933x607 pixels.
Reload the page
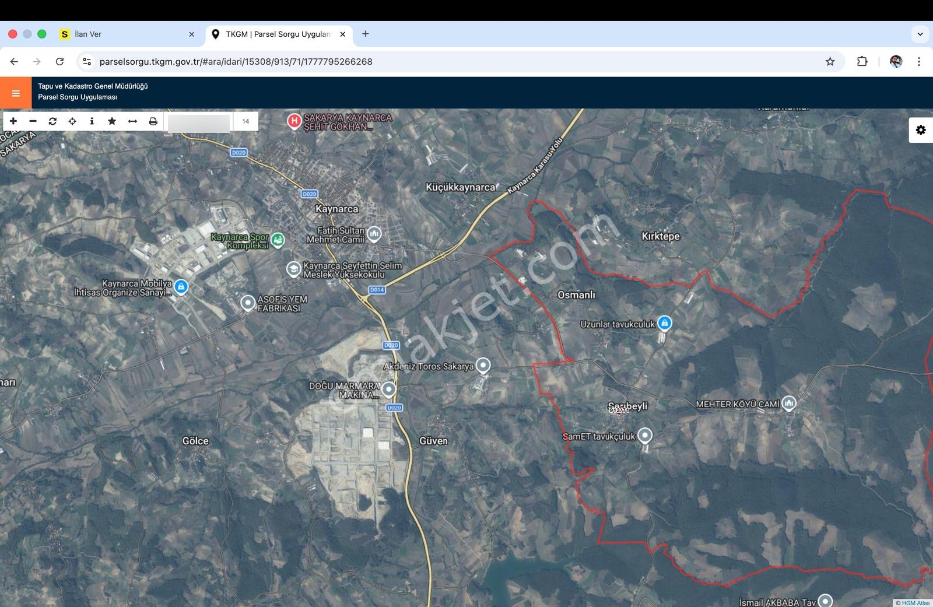tap(59, 61)
